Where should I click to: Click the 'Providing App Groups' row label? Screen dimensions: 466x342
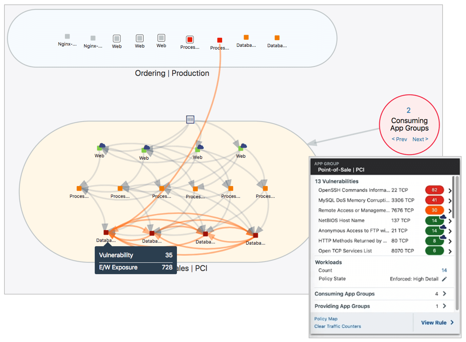[x=342, y=306]
